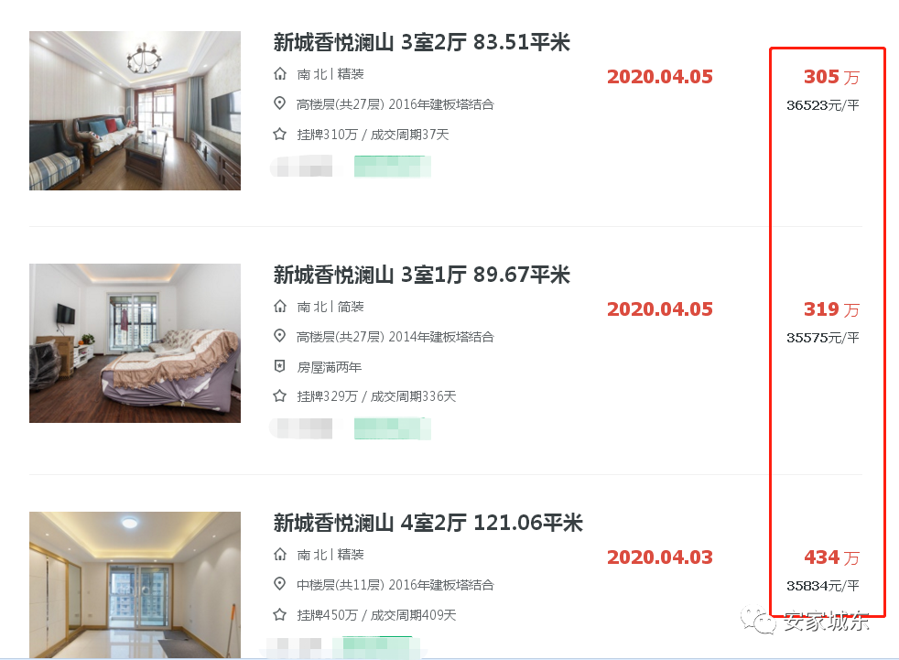Click star icon beside 挂牌450万 text

(x=280, y=615)
